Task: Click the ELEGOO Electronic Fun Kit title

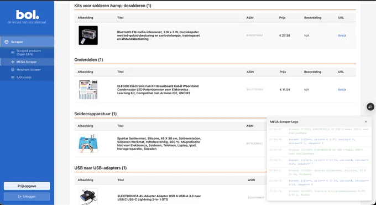Action: (158, 89)
